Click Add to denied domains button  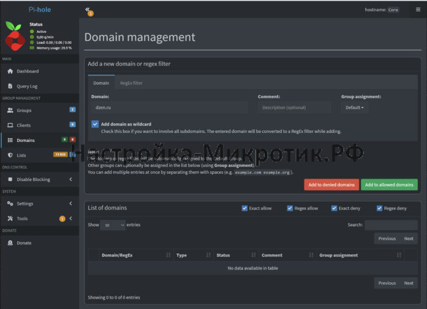[x=331, y=185]
